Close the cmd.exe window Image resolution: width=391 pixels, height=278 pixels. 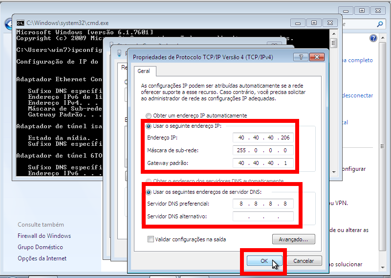point(330,23)
